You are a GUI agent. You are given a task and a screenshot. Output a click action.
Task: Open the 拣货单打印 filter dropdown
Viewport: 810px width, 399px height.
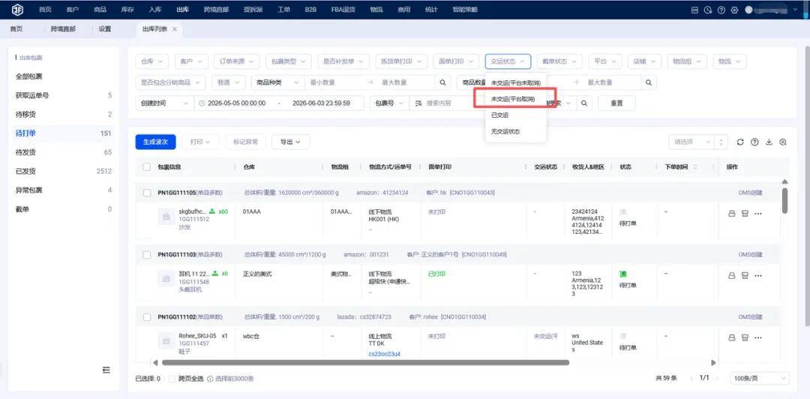401,61
